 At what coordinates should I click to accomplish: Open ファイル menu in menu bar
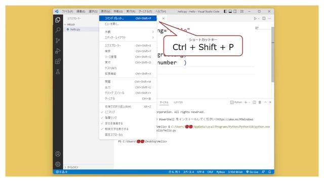pyautogui.click(x=67, y=11)
